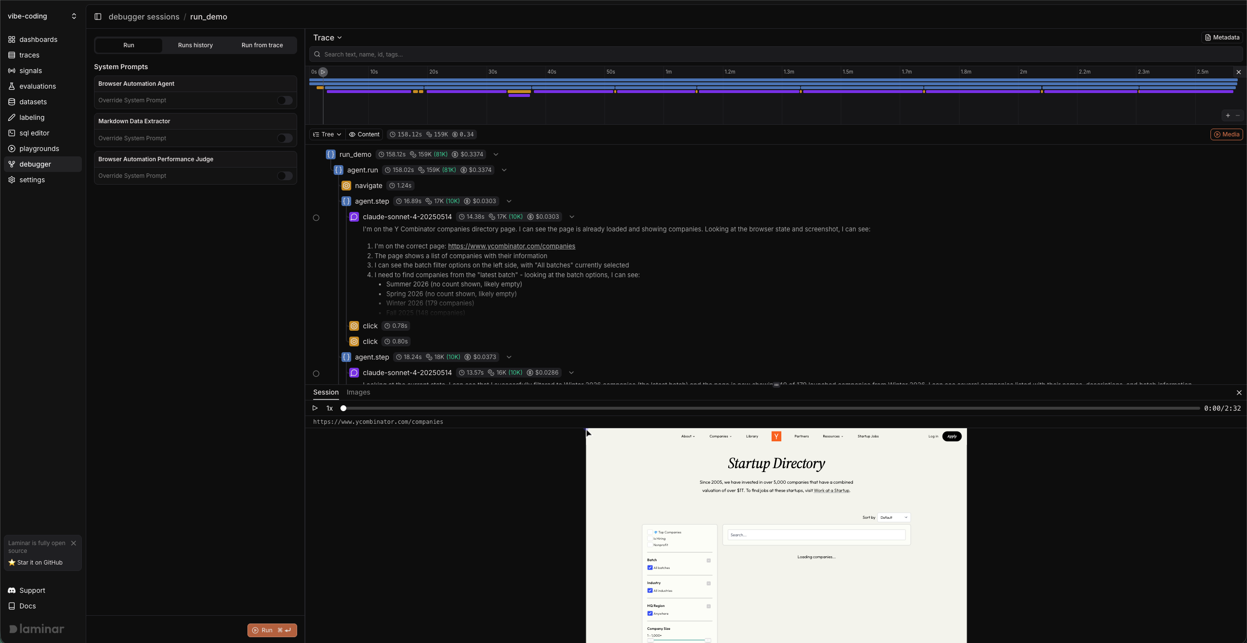The image size is (1247, 643).
Task: Click the ycombinator.com/companies link
Action: click(x=511, y=246)
